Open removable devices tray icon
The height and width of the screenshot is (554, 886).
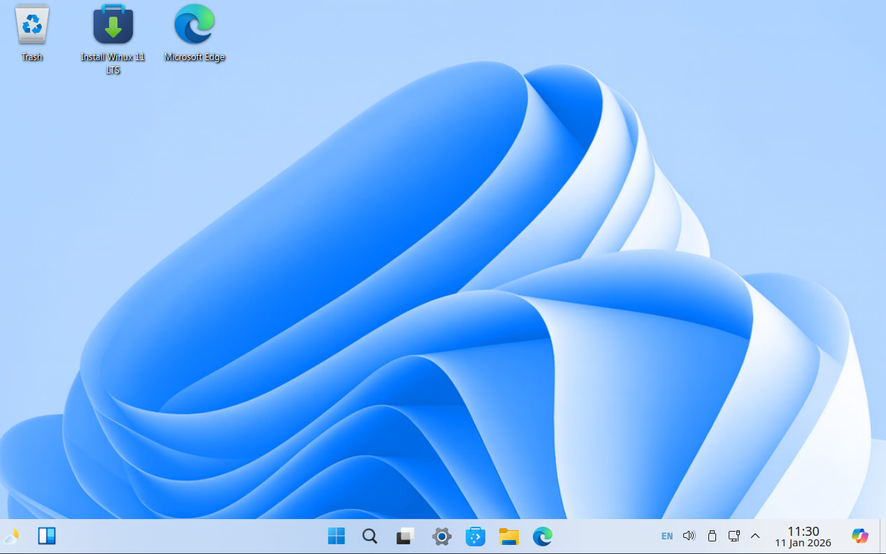tap(712, 536)
